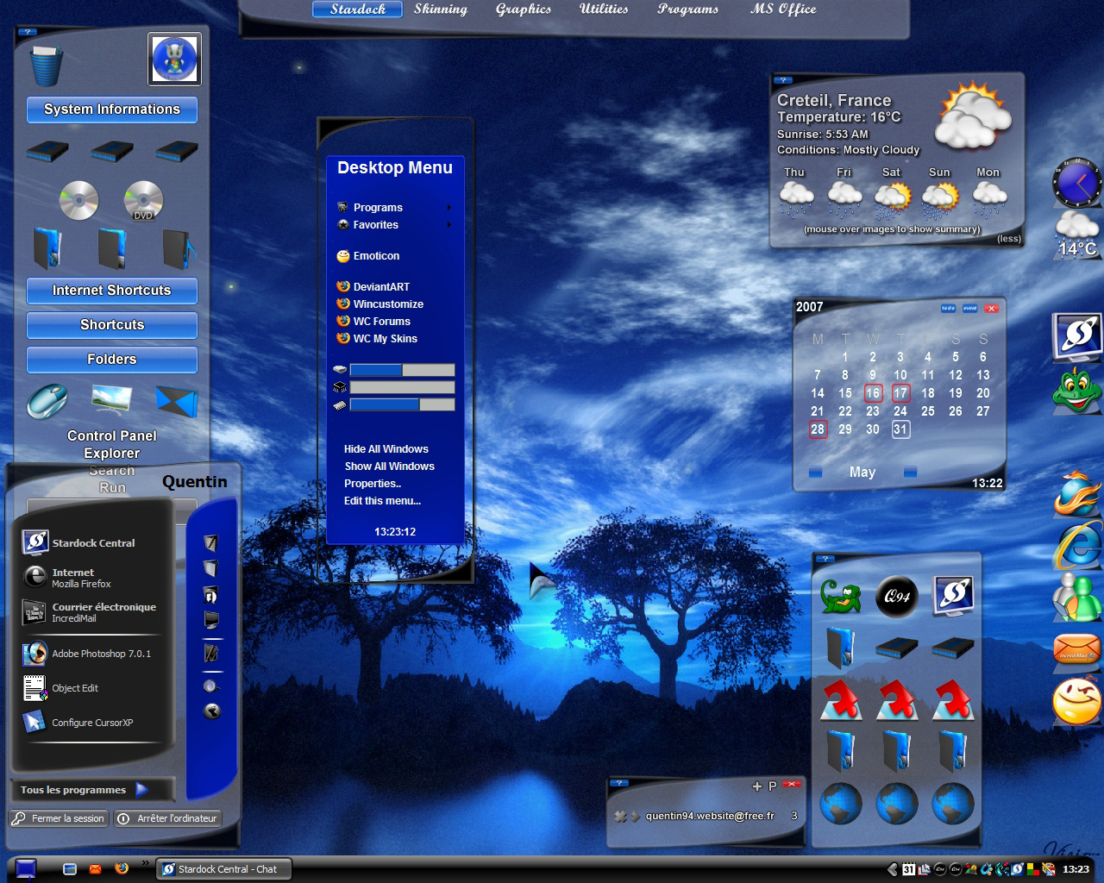1104x883 pixels.
Task: Collapse weather forecast with (less) link
Action: click(x=1009, y=239)
